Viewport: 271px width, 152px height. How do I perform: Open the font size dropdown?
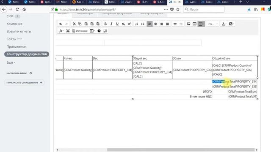point(213,24)
